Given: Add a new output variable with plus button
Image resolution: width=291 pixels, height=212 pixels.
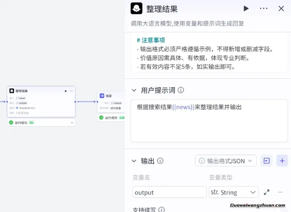Looking at the screenshot, I should 282,161.
